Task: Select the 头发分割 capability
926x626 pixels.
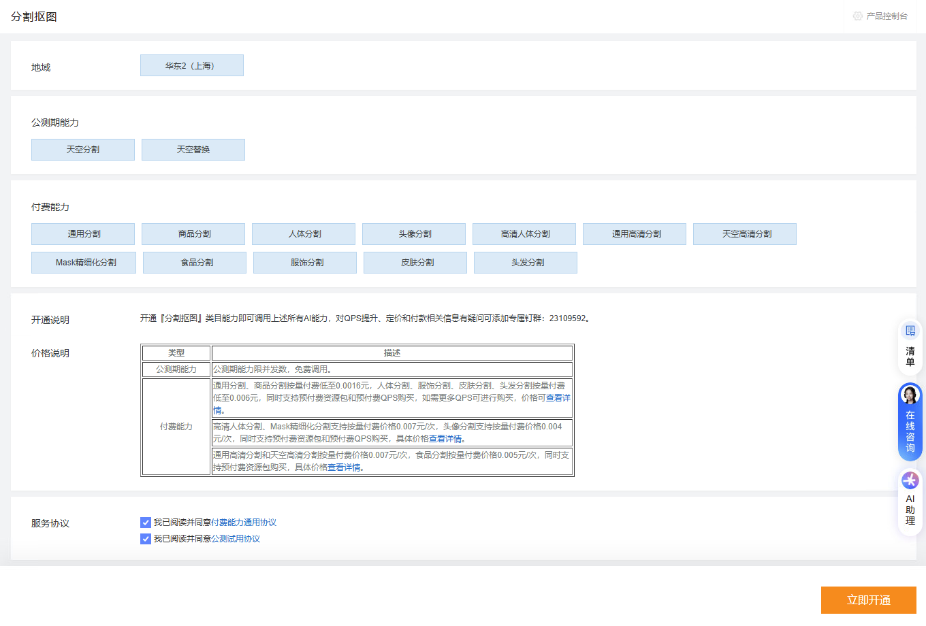Action: [x=525, y=263]
